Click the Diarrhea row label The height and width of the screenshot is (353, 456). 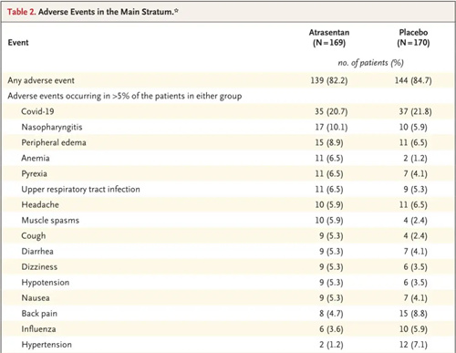[37, 252]
